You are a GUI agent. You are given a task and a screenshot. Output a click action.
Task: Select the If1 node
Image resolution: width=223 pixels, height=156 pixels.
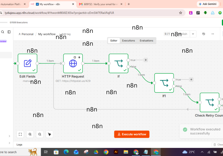164,83
